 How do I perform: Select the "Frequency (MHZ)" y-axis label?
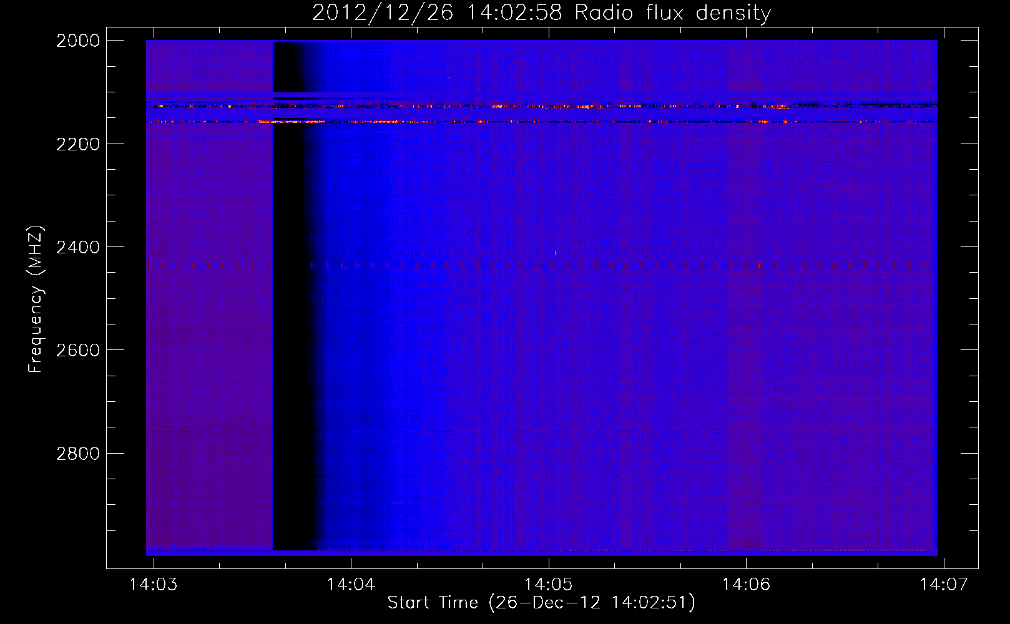(x=36, y=300)
